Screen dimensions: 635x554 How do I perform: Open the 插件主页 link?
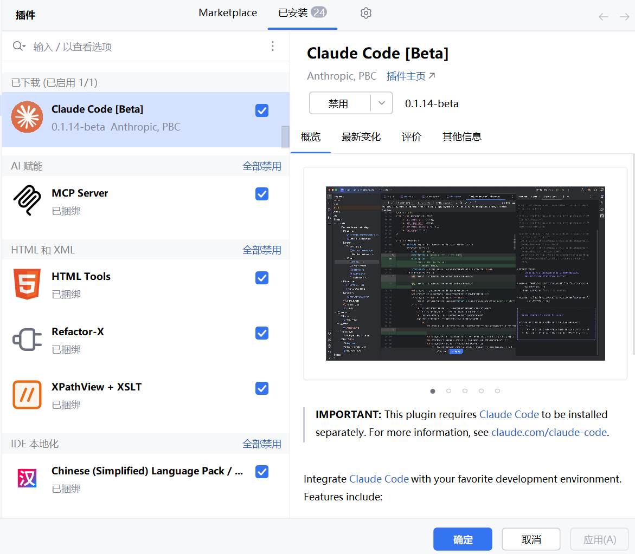(410, 76)
